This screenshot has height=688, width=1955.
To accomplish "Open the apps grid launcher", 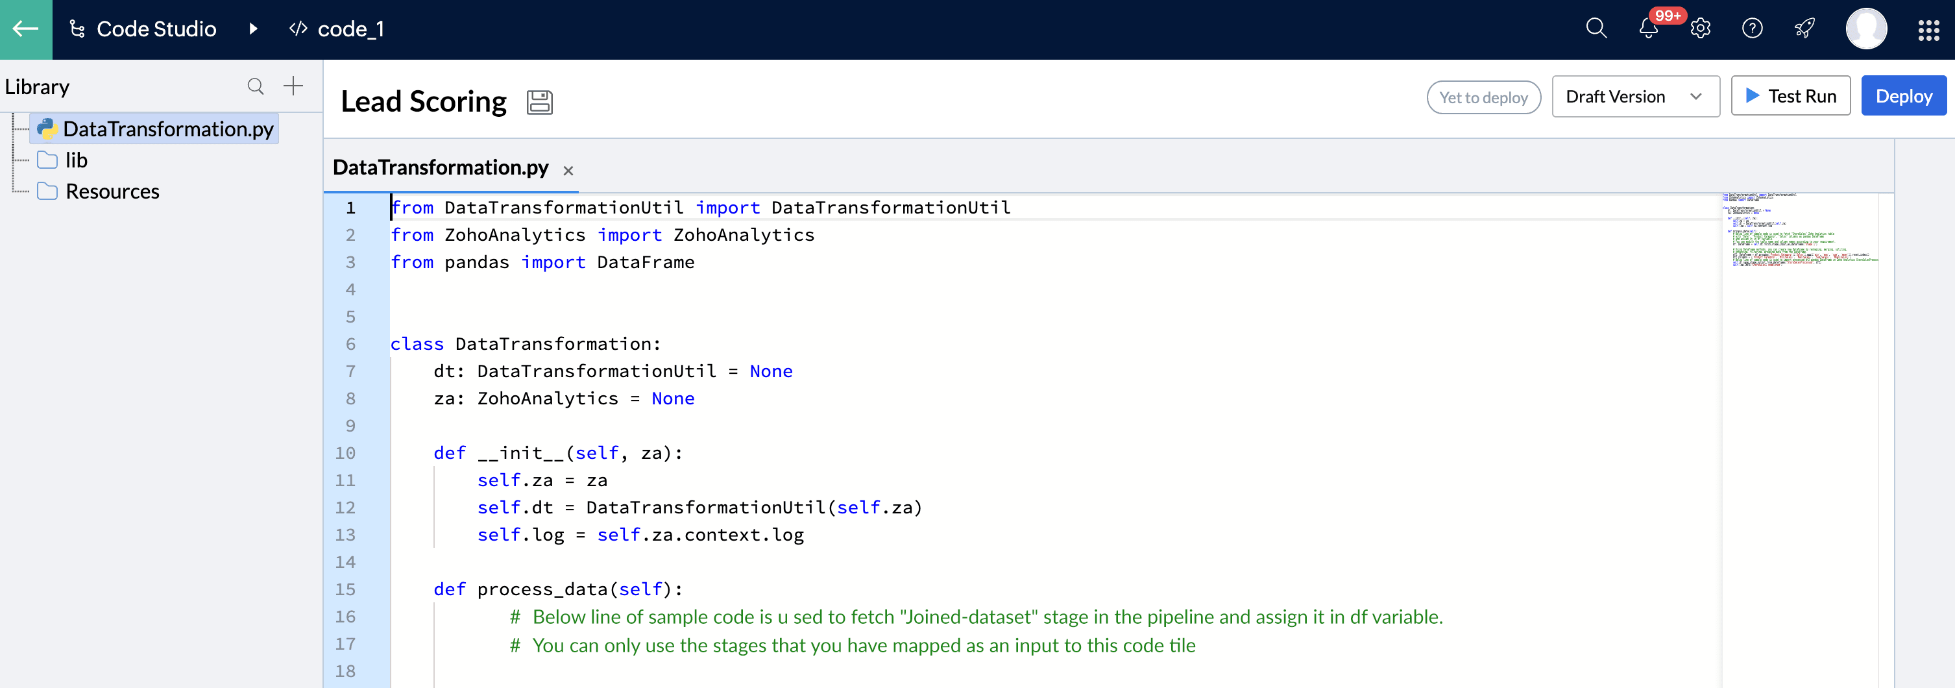I will [x=1928, y=30].
